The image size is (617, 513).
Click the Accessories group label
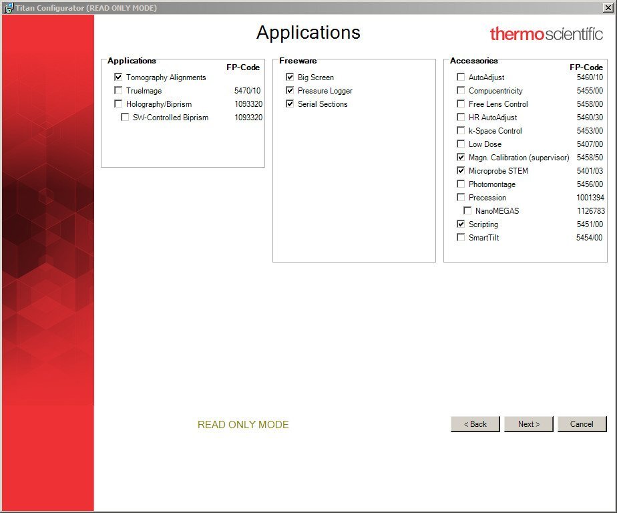pyautogui.click(x=474, y=61)
